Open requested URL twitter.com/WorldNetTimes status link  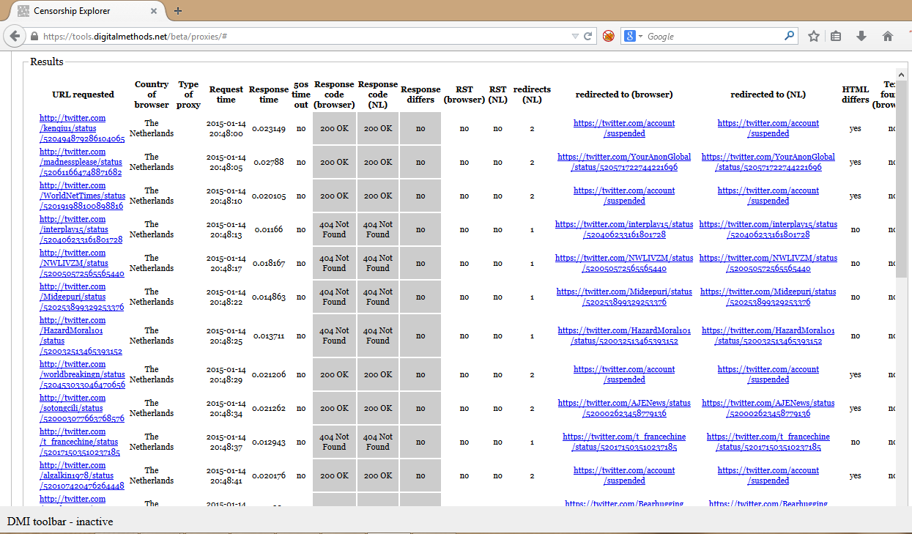pos(82,196)
